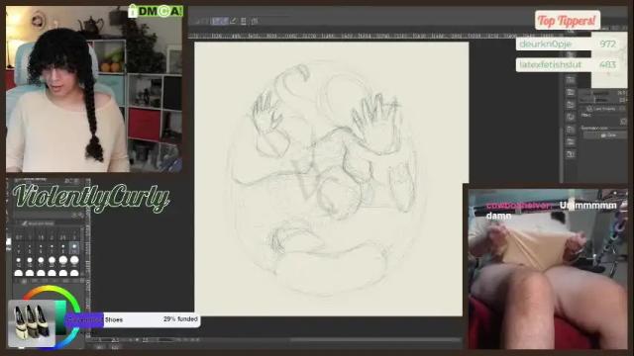Click the purple progress fill of the Shoes goal

click(84, 319)
